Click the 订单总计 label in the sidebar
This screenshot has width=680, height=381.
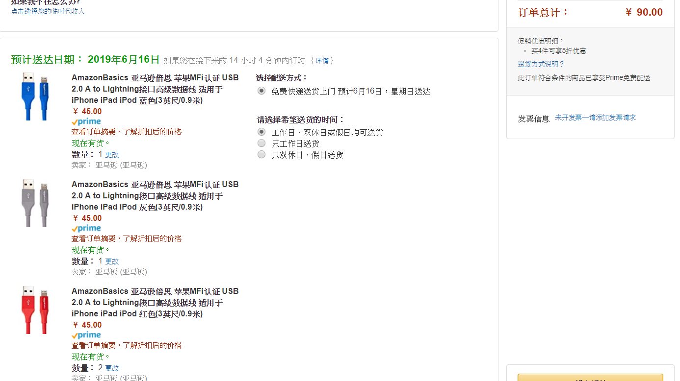tap(544, 12)
